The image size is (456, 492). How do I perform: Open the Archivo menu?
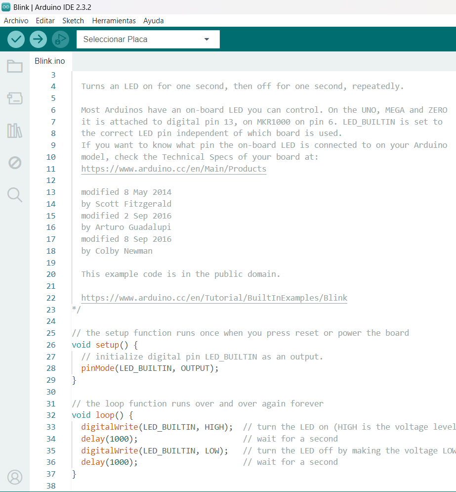pos(16,21)
